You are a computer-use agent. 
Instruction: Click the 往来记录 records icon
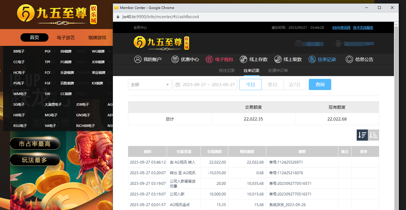pyautogui.click(x=312, y=59)
